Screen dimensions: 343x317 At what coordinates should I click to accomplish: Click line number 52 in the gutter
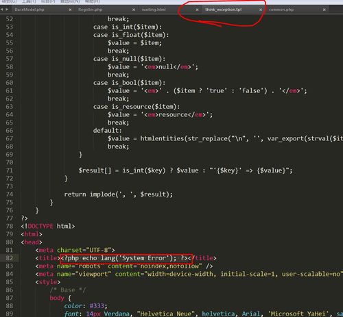(10, 19)
